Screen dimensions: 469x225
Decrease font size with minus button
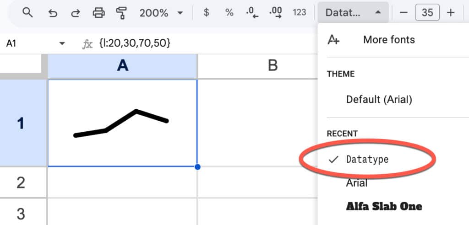tap(404, 12)
